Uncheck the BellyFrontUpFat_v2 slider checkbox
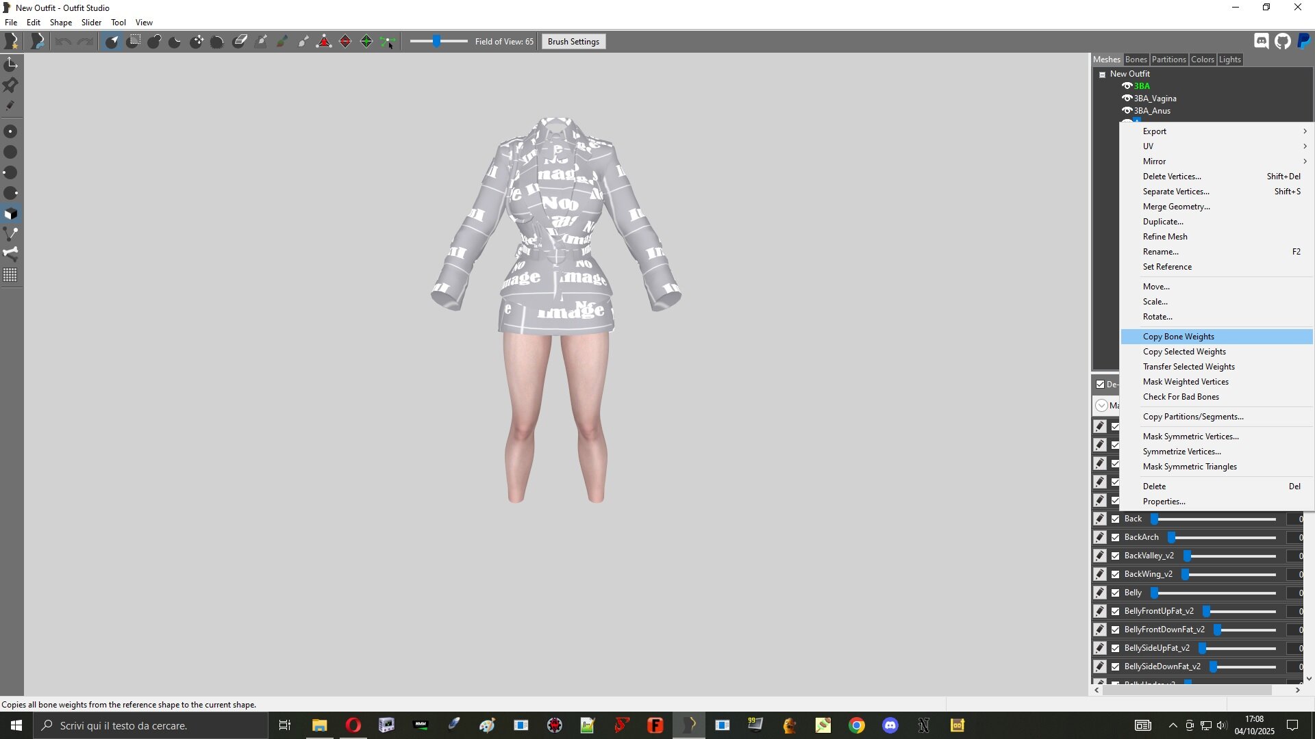The image size is (1315, 739). click(x=1116, y=611)
